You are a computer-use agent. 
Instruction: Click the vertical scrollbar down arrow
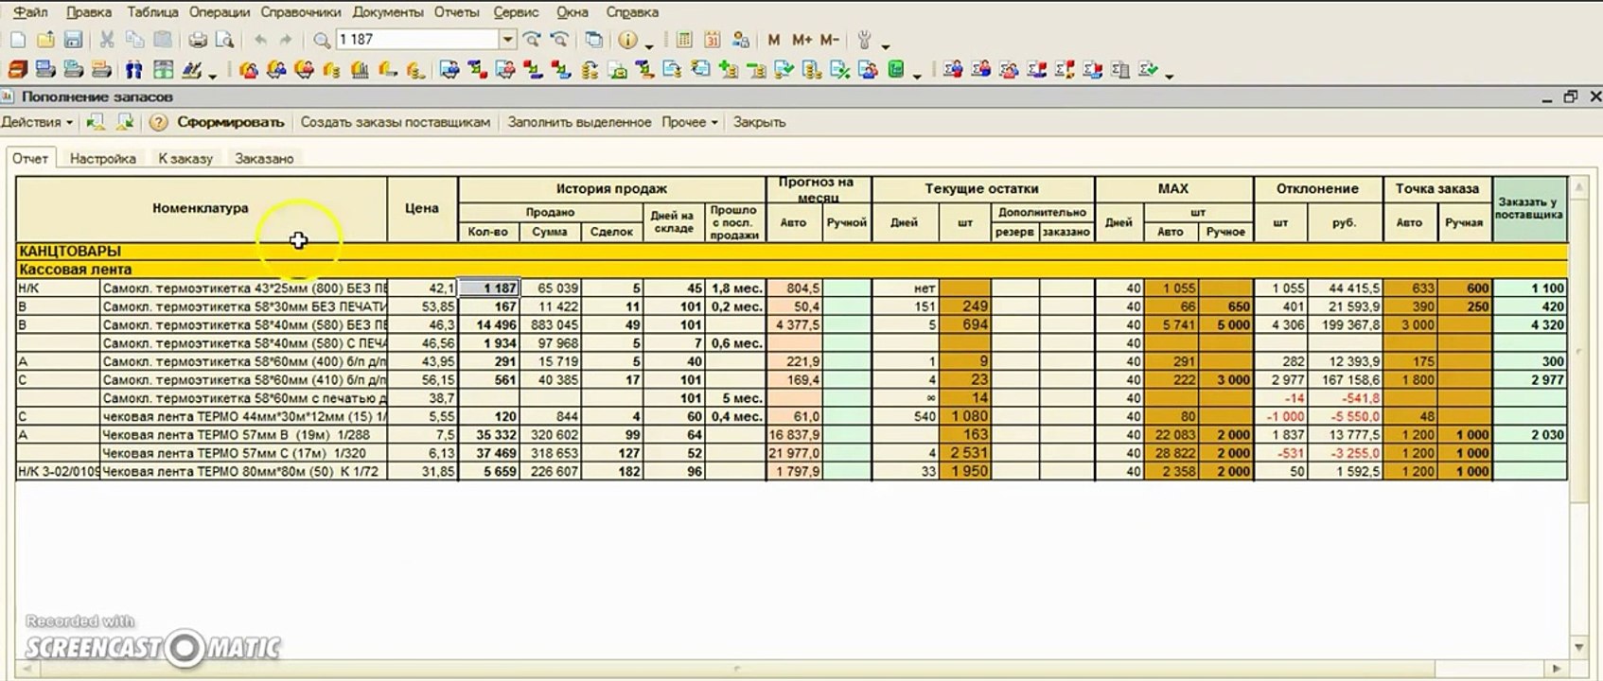coord(1578,647)
